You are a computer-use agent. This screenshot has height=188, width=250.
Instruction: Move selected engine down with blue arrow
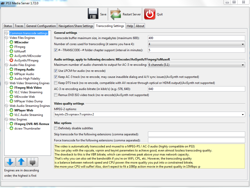click(x=10, y=162)
